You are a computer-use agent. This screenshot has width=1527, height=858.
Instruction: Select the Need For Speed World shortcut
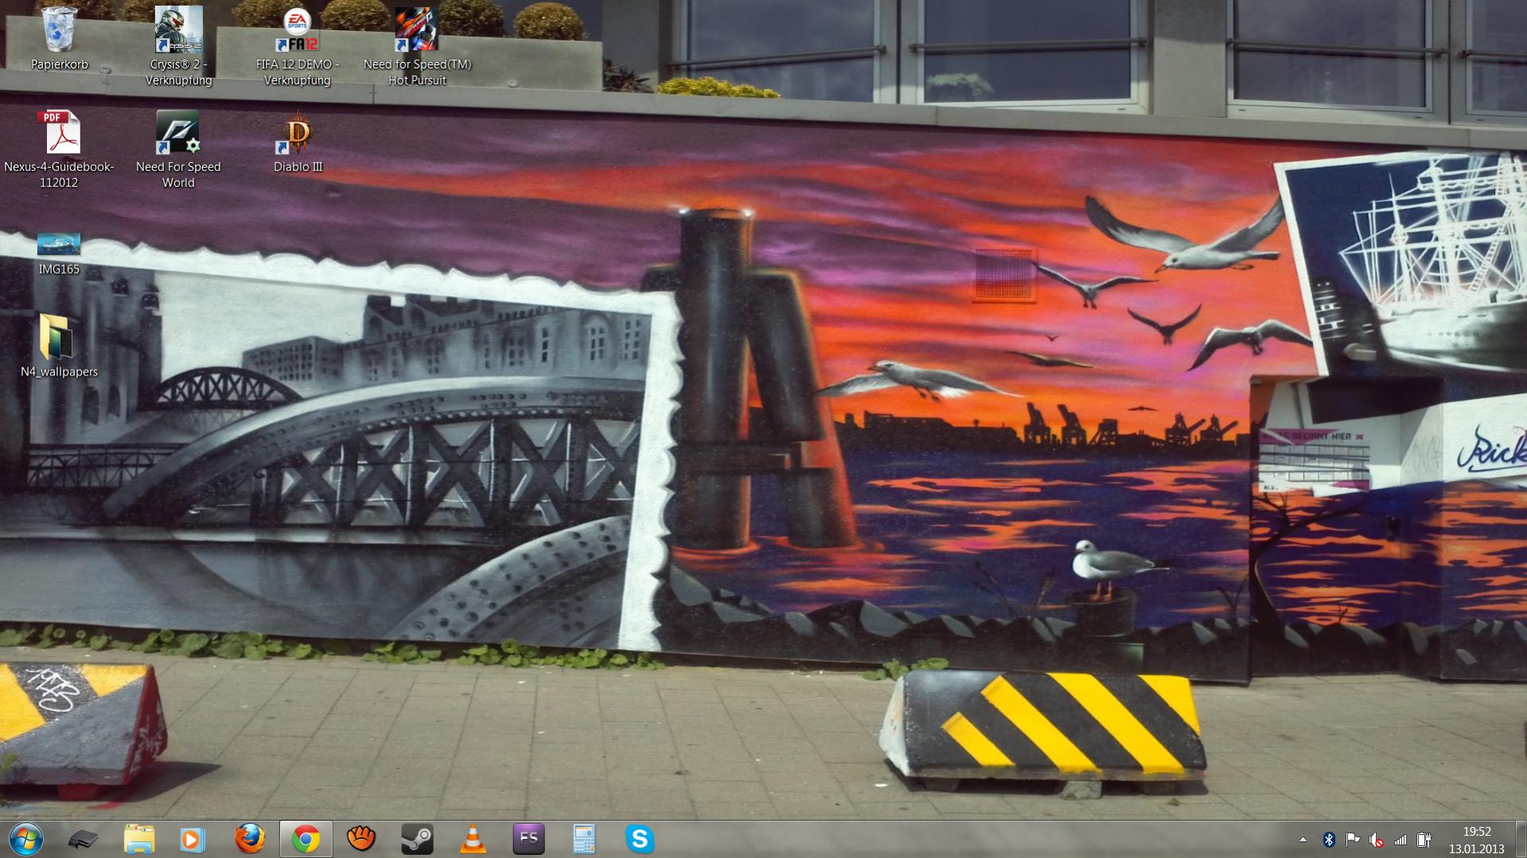(x=178, y=133)
